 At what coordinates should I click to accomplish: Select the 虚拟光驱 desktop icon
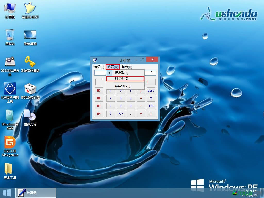click(x=30, y=118)
